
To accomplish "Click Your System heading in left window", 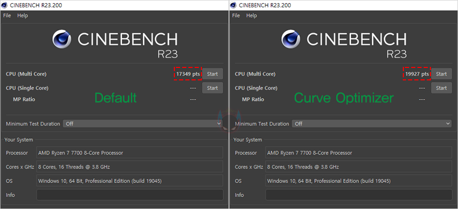I will 18,140.
